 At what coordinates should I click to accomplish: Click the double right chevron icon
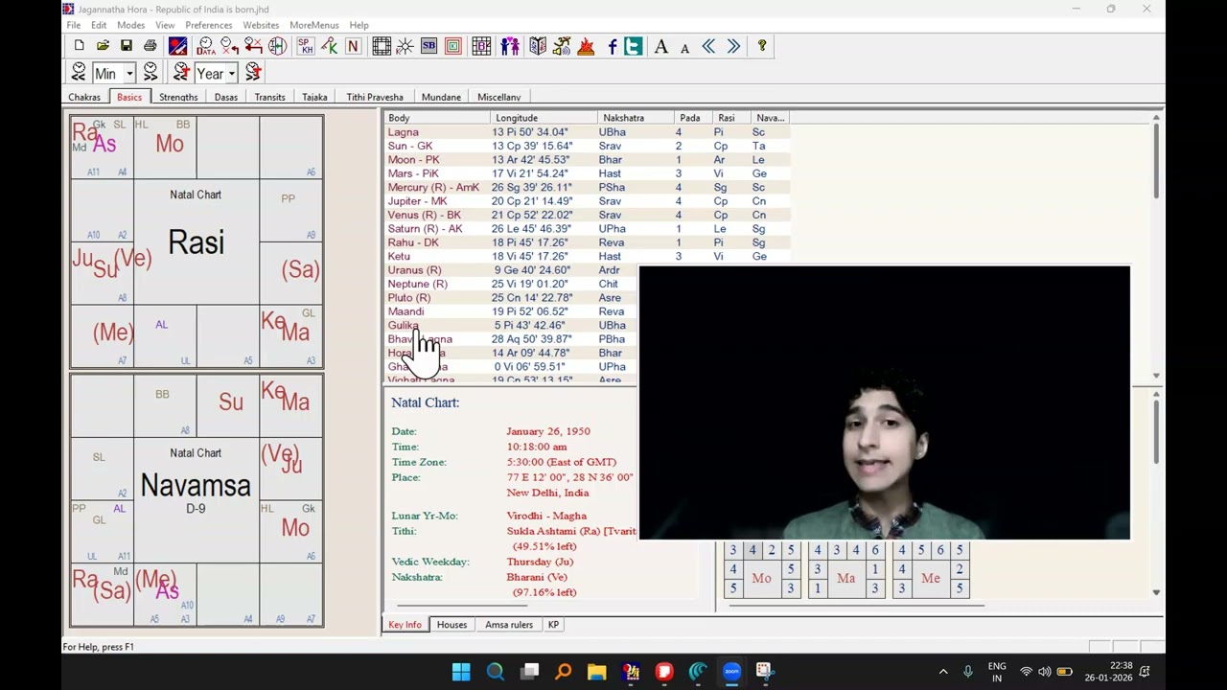tap(733, 46)
